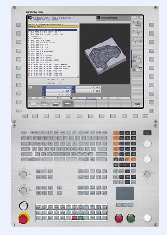Jog with the IV+ axis direction key

coord(39,208)
